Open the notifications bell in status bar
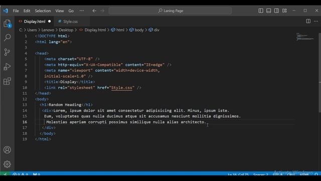 pos(316,174)
